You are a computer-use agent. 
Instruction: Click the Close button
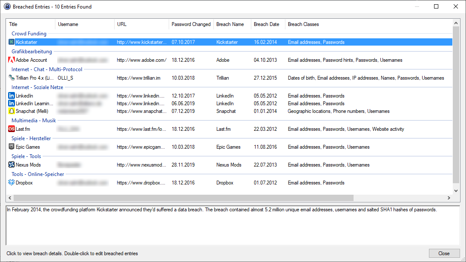click(x=444, y=253)
